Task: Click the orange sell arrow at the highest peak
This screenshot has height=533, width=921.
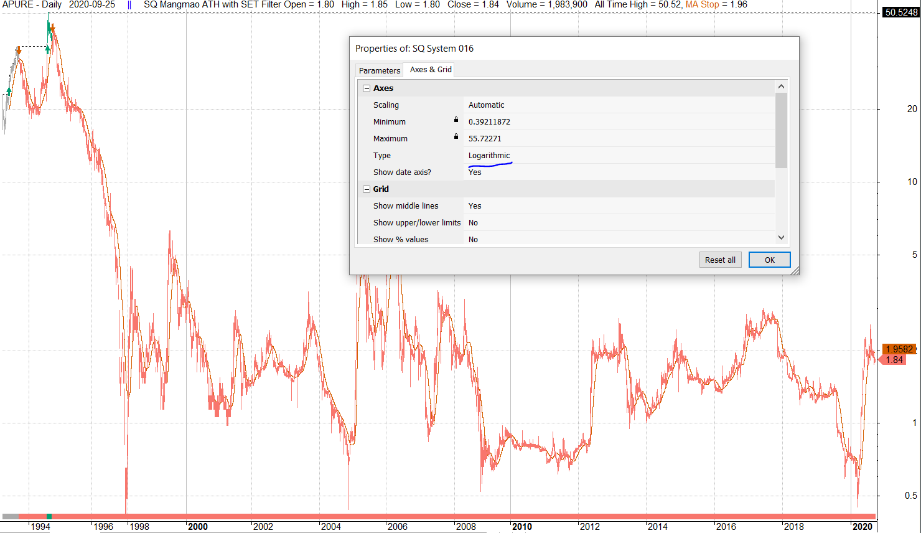Action: click(x=52, y=29)
